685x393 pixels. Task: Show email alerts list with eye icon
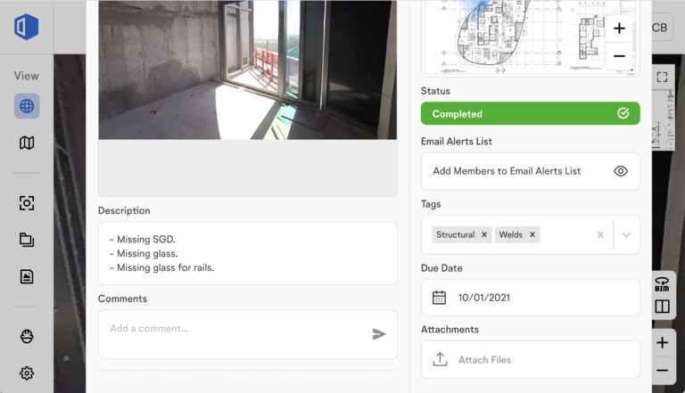[x=621, y=171]
